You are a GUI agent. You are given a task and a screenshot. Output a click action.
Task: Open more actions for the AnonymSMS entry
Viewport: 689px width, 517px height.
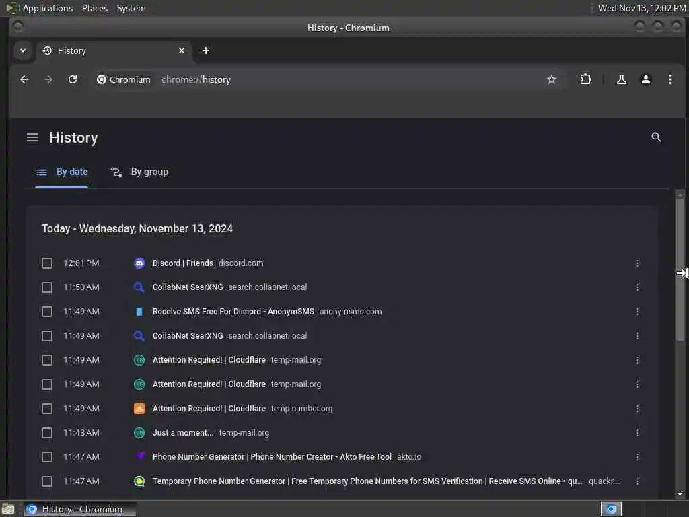click(637, 312)
